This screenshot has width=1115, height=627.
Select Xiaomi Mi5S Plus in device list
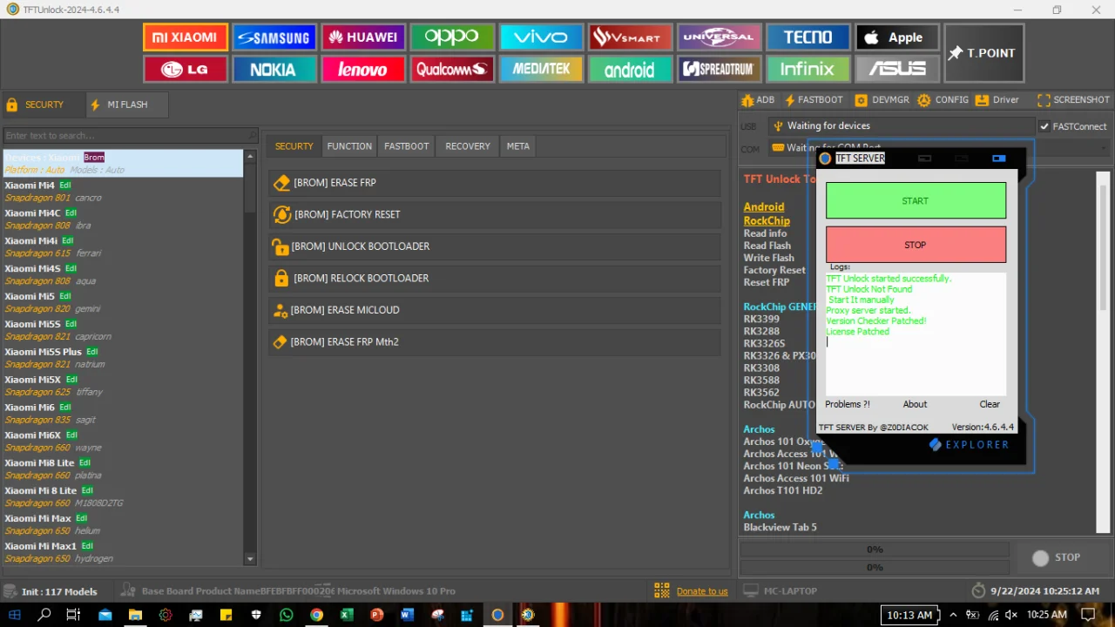[x=122, y=358]
